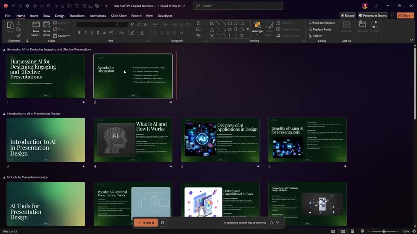The image size is (417, 234).
Task: Toggle Strikethrough formatting
Action: pos(104,33)
